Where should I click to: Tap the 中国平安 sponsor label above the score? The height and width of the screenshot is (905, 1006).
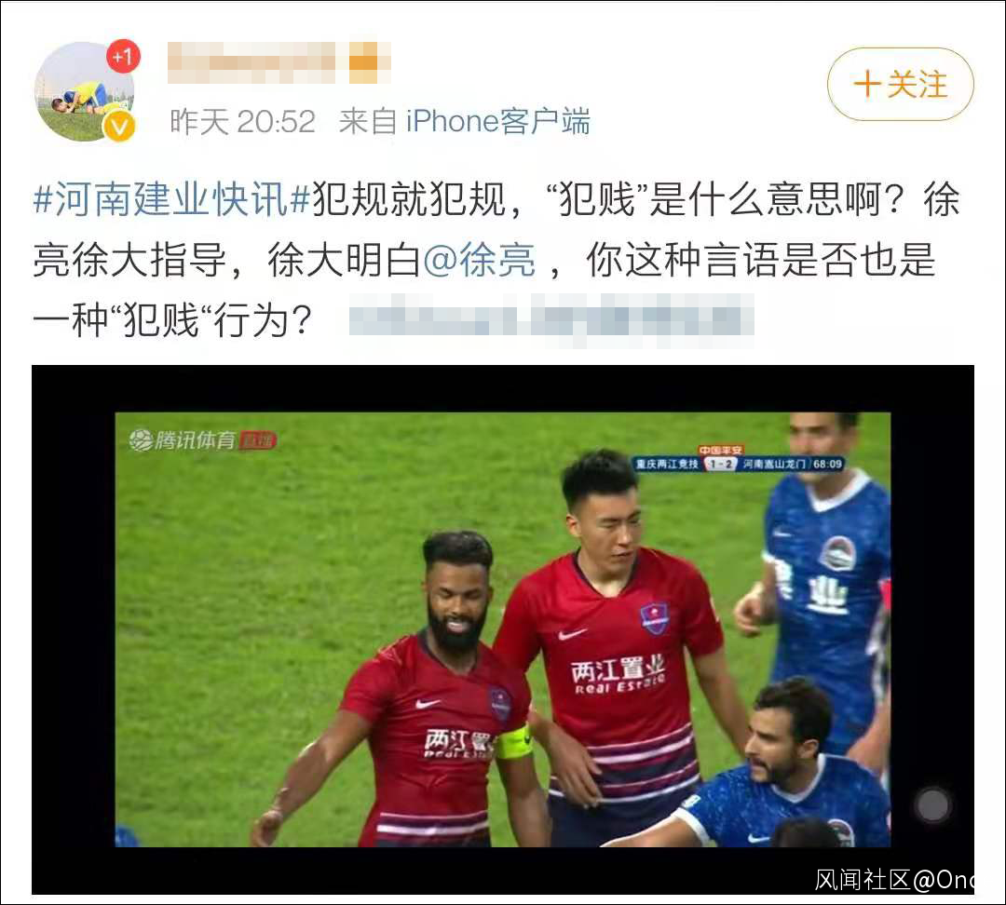pos(720,451)
